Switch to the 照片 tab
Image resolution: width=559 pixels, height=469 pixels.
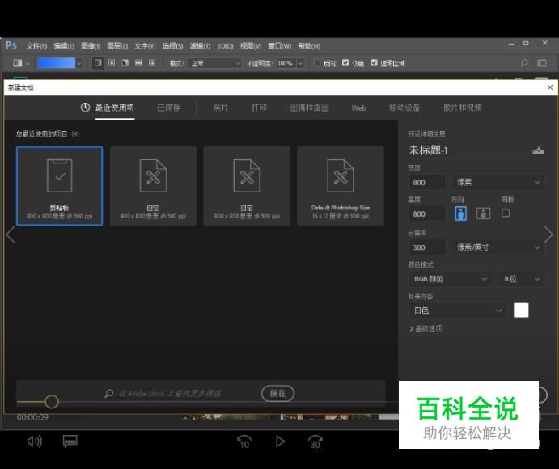[x=220, y=108]
